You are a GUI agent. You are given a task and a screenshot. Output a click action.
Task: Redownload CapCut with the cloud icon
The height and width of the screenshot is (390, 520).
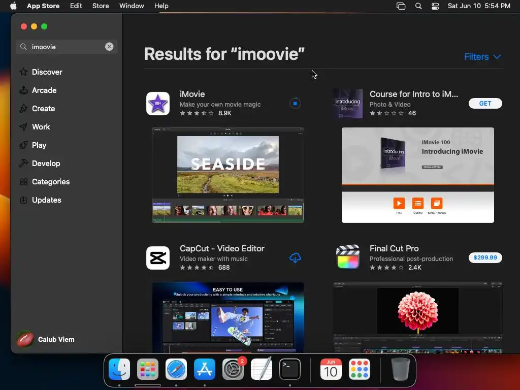tap(295, 257)
